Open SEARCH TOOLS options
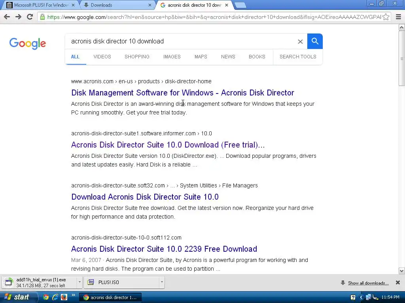Image resolution: width=405 pixels, height=303 pixels. [x=298, y=57]
